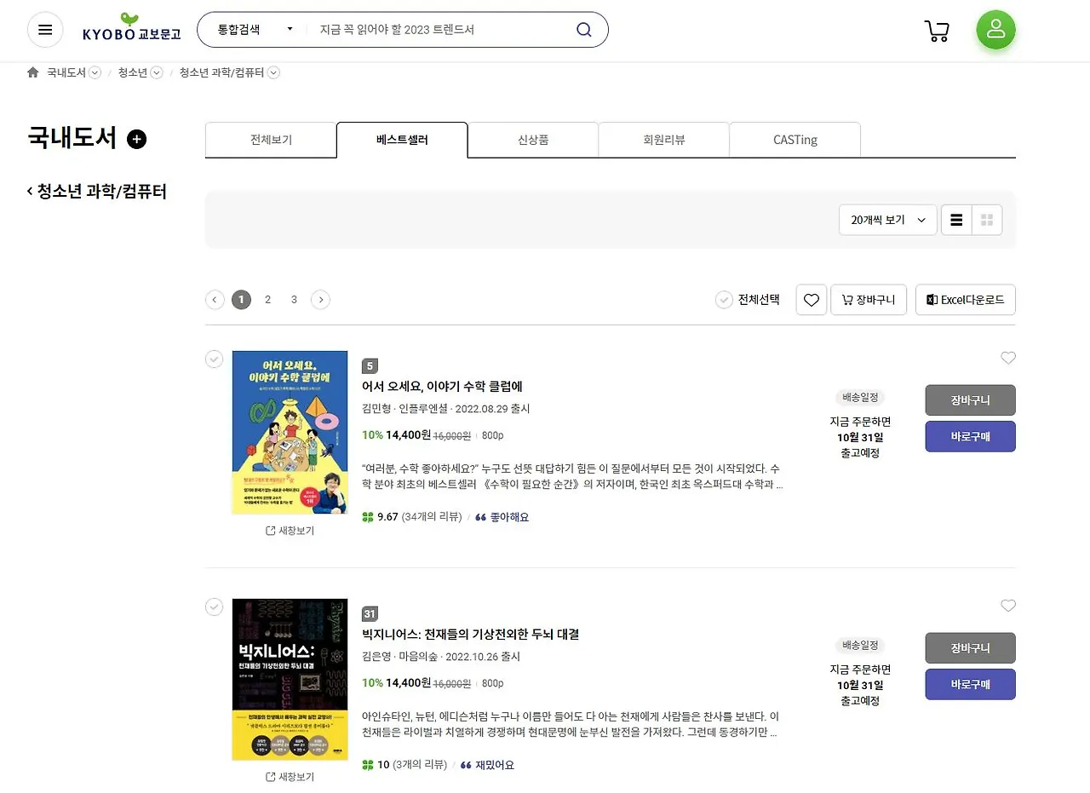This screenshot has width=1090, height=793.
Task: Expand the 청소년 breadcrumb chevron
Action: click(155, 72)
